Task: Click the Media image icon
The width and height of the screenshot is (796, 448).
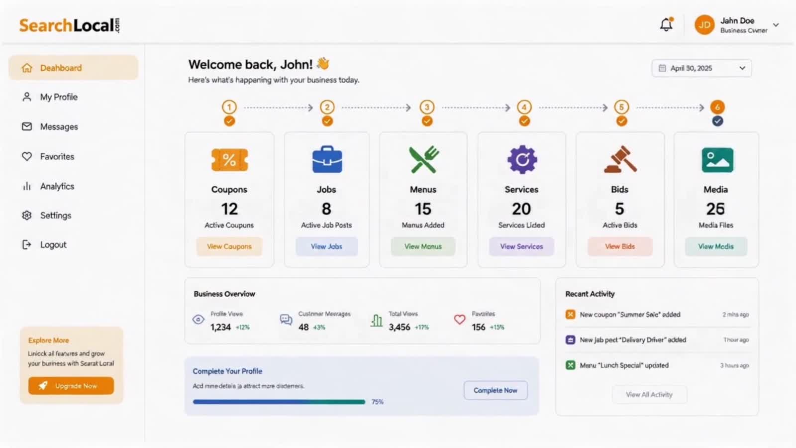Action: 717,160
